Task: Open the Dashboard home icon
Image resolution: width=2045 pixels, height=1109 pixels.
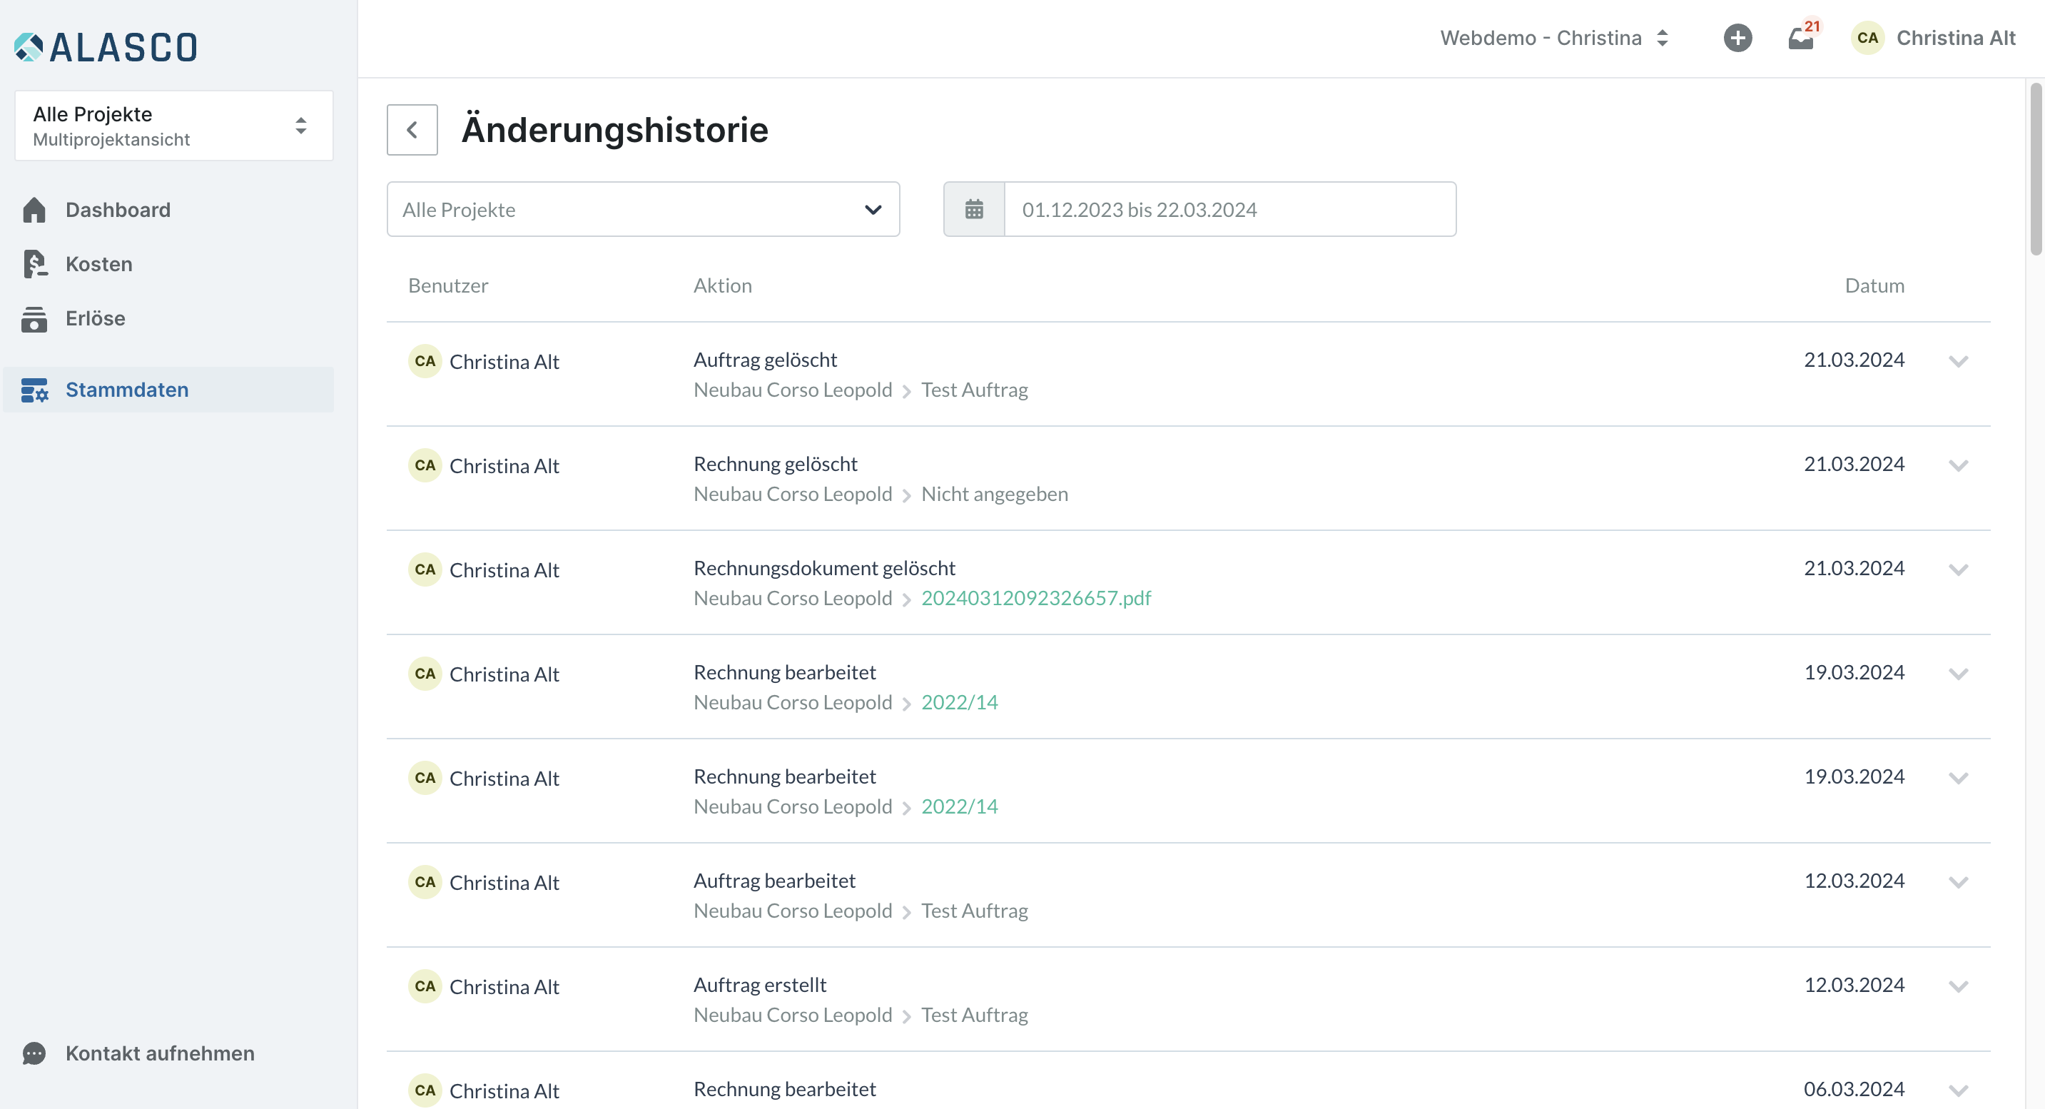Action: pyautogui.click(x=34, y=210)
